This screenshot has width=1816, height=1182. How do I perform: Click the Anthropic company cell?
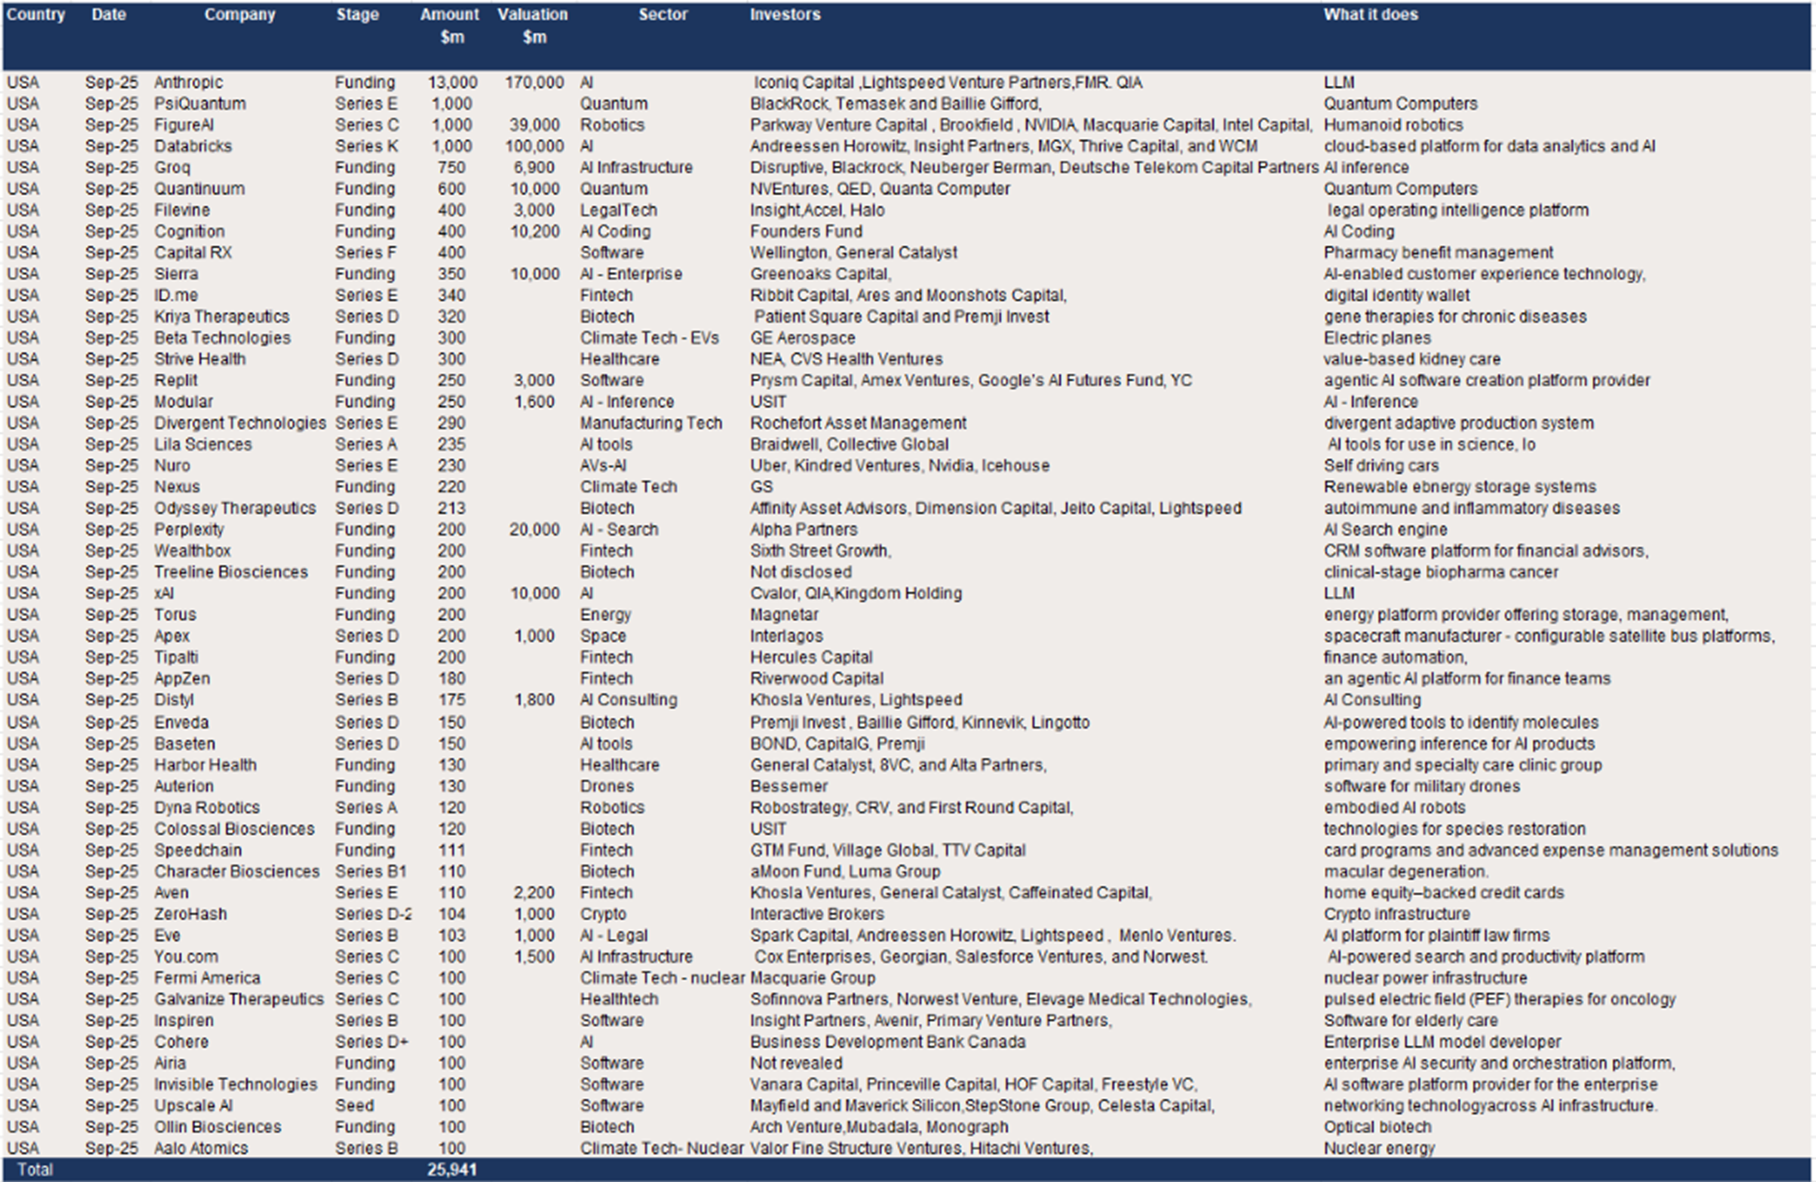(188, 83)
